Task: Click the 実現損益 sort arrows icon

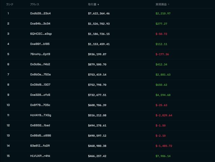Action: pos(169,5)
